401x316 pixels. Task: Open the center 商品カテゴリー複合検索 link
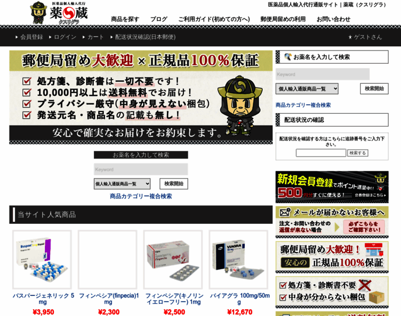tap(141, 196)
